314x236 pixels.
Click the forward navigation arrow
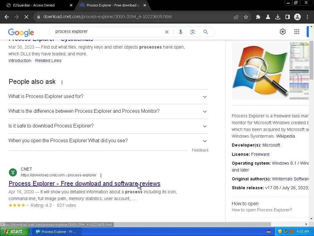click(x=17, y=17)
